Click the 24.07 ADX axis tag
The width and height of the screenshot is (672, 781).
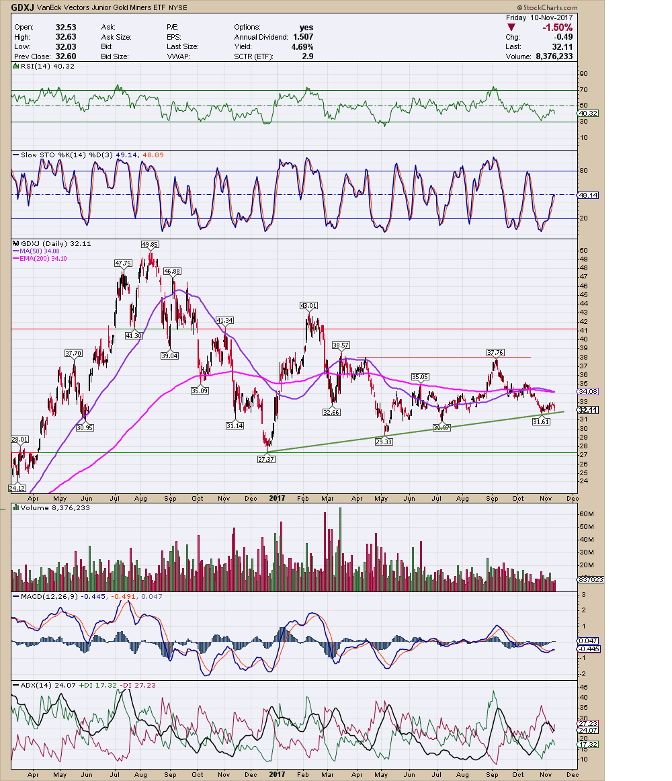pos(589,730)
